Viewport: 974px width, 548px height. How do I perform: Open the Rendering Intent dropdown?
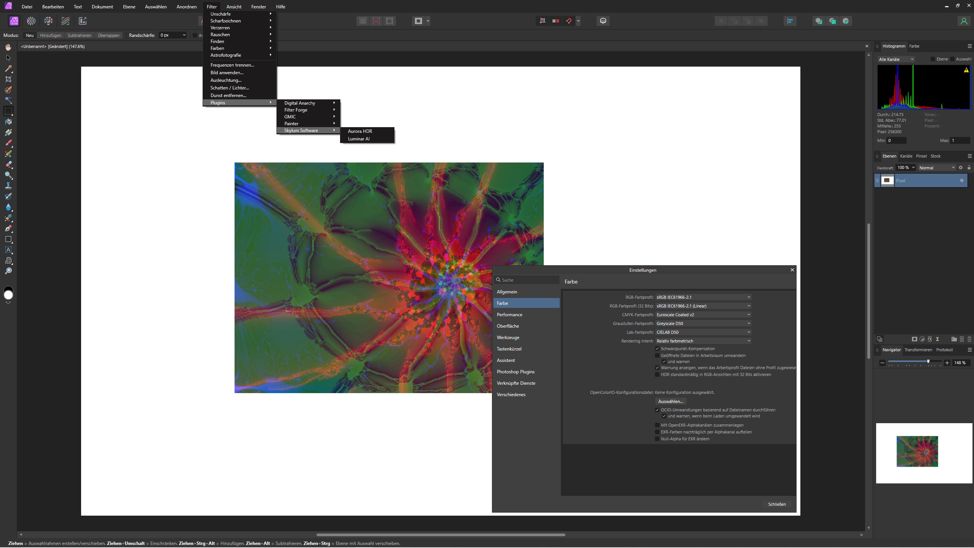[x=703, y=341]
